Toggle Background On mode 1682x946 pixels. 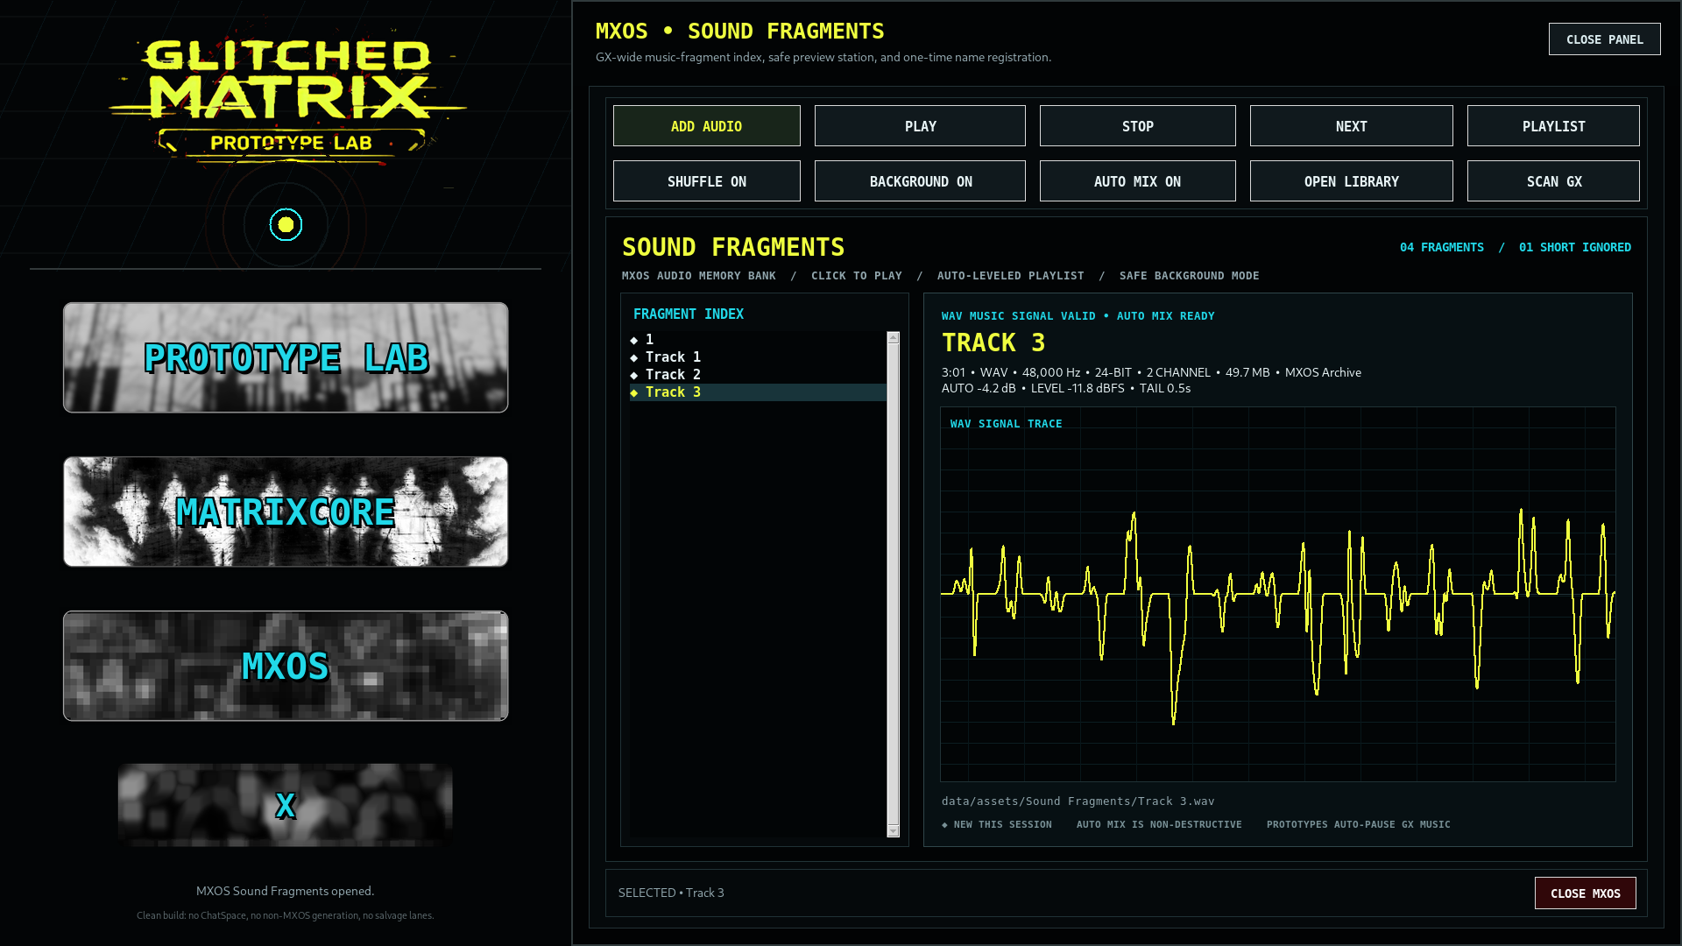click(920, 181)
